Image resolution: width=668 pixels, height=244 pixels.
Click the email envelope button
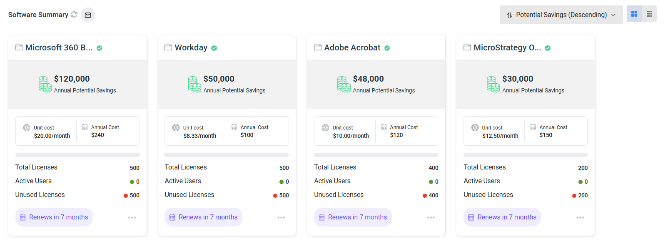click(x=88, y=15)
